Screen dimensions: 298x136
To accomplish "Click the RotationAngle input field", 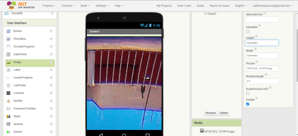I will 262,81.
